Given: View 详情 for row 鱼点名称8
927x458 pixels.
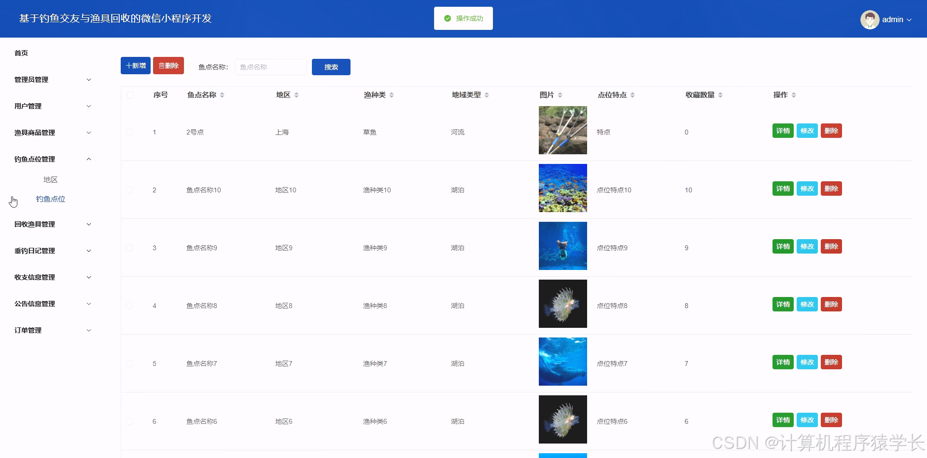Looking at the screenshot, I should click(783, 304).
